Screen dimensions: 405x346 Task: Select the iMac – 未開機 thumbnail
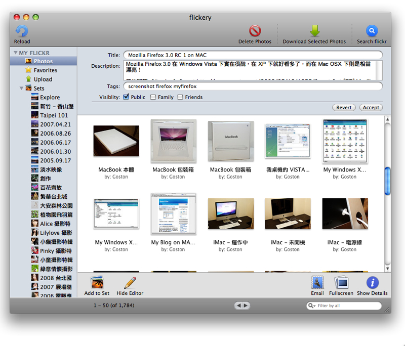288,213
